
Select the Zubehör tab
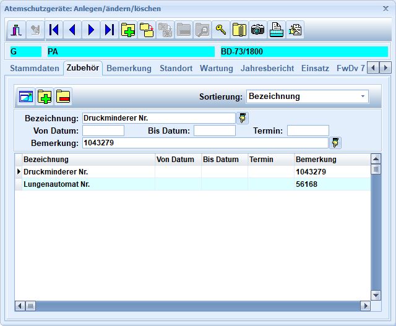click(82, 67)
